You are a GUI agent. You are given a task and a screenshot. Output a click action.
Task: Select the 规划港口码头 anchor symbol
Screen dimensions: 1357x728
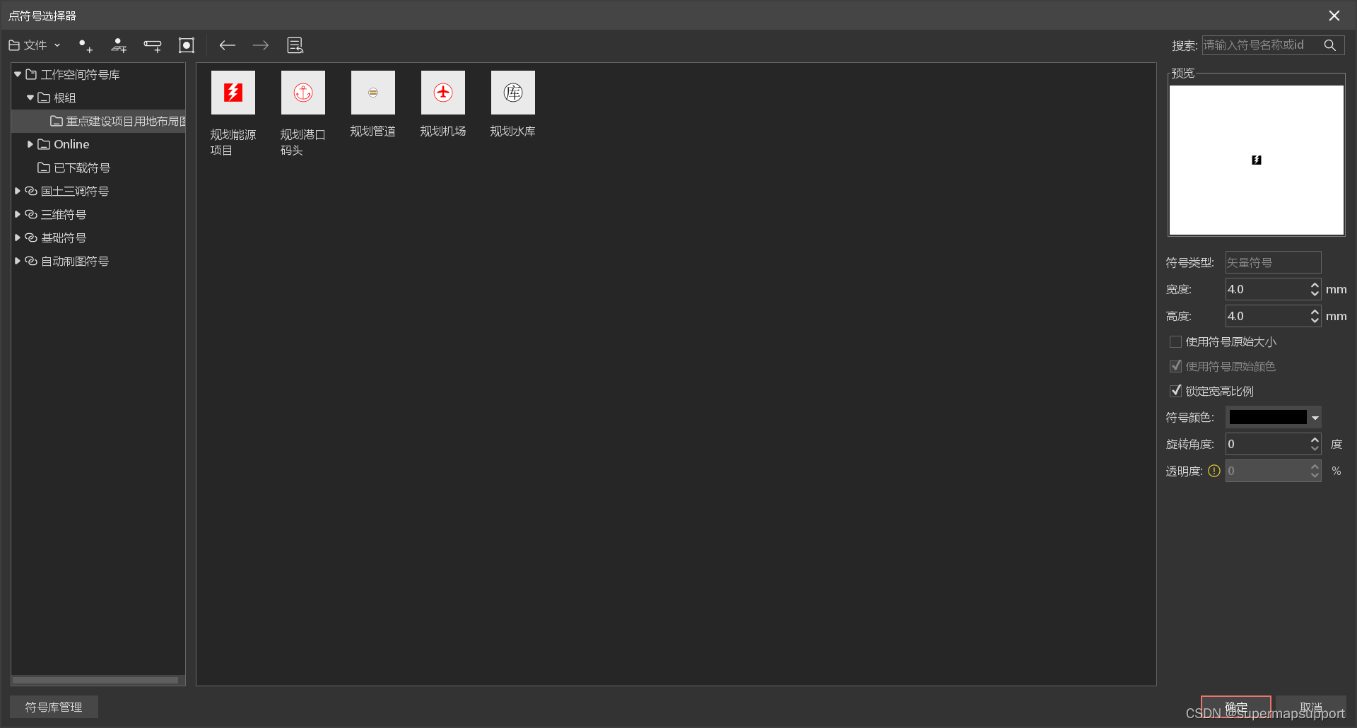coord(303,93)
